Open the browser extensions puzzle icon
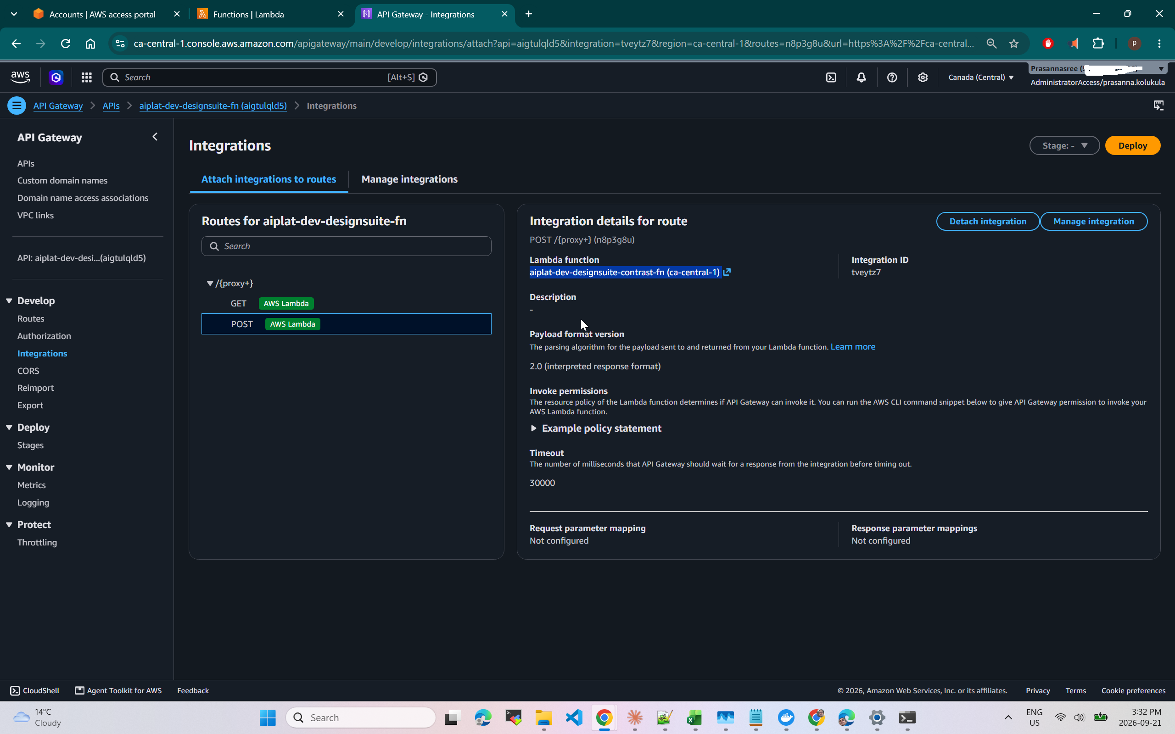This screenshot has width=1175, height=734. tap(1098, 43)
